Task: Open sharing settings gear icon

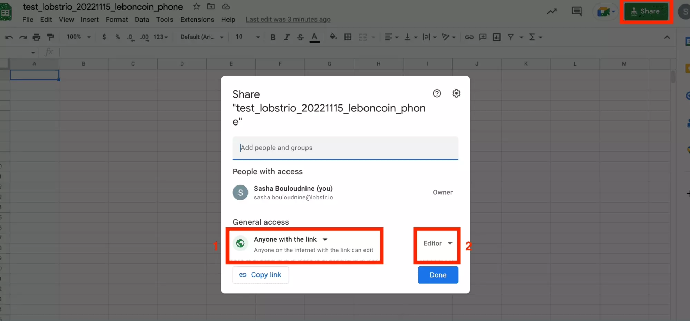Action: (456, 93)
